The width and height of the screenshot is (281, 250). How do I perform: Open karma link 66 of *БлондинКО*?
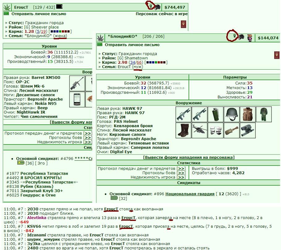tap(139, 62)
